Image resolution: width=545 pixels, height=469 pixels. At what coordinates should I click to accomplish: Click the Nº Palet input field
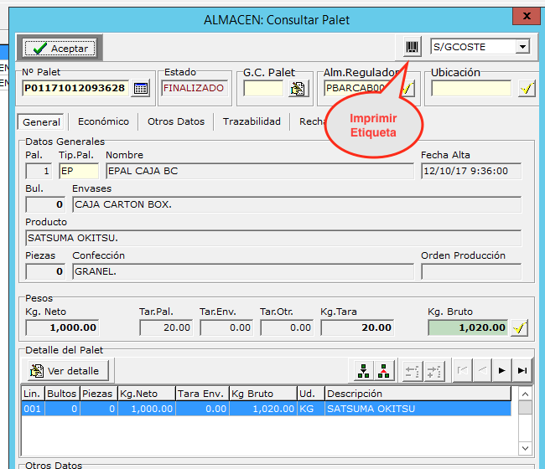(x=74, y=88)
